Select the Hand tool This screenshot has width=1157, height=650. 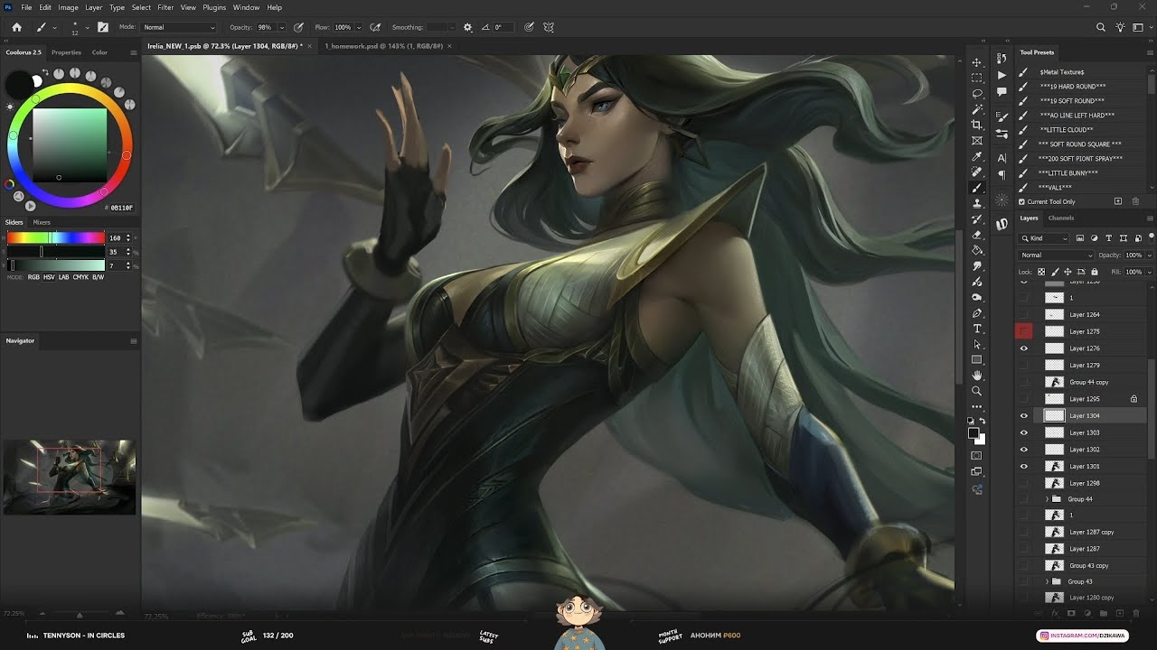click(x=976, y=376)
